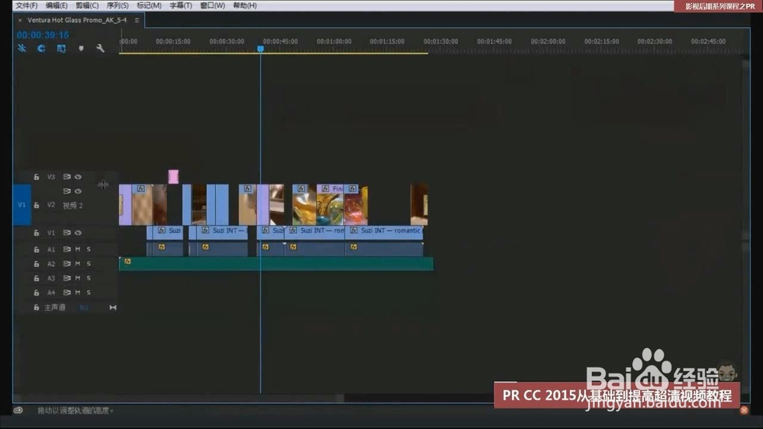This screenshot has width=763, height=429.
Task: Select the pink clip on V3
Action: (x=173, y=177)
